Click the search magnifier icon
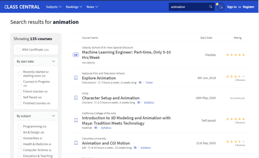 [211, 7]
